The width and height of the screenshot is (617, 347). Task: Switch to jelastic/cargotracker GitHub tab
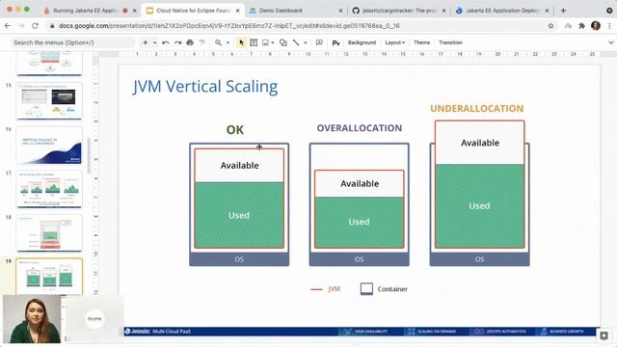(x=399, y=11)
